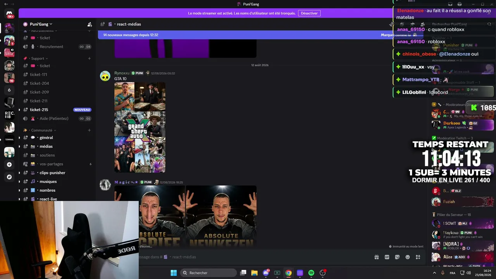The height and width of the screenshot is (279, 496).
Task: Join the Aide (Patientez) voice channel
Action: [x=57, y=119]
